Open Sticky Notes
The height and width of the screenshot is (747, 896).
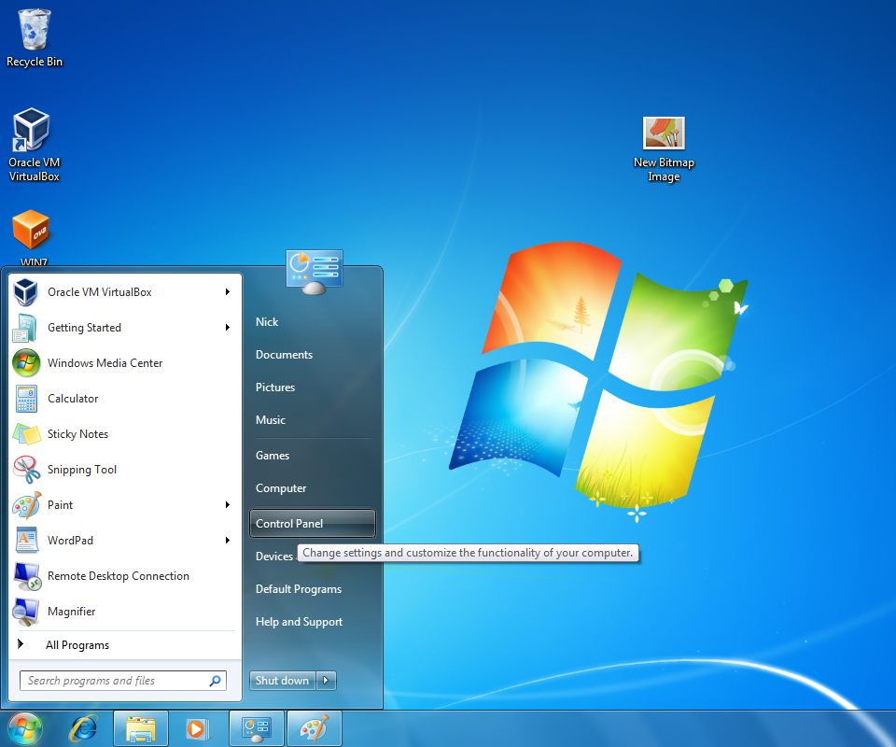[77, 433]
